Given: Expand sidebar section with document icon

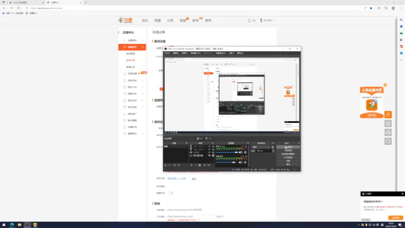Looking at the screenshot, I should click(x=143, y=100).
